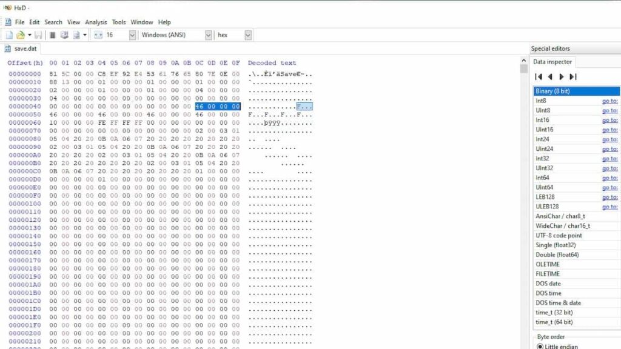Open the hex offset base dropdown
This screenshot has width=621, height=349.
coord(248,35)
